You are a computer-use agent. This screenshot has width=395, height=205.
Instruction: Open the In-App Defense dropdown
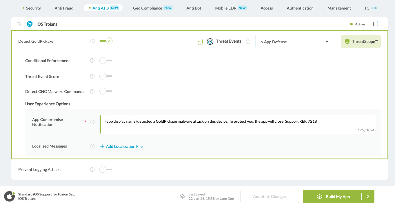tap(295, 42)
